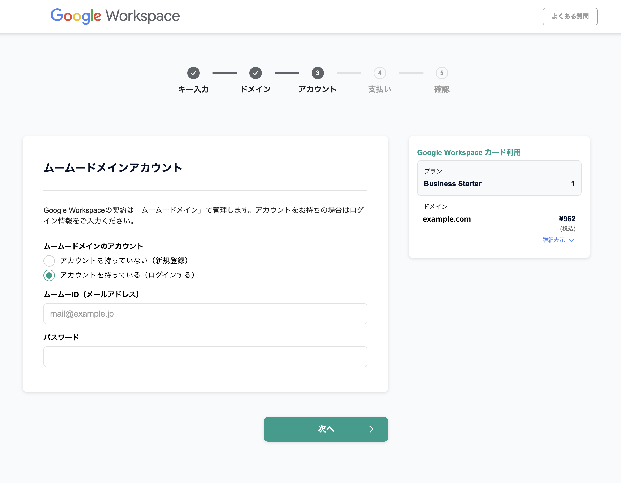Focus the ムームーID email input field
Screen dimensions: 621x483
205,314
